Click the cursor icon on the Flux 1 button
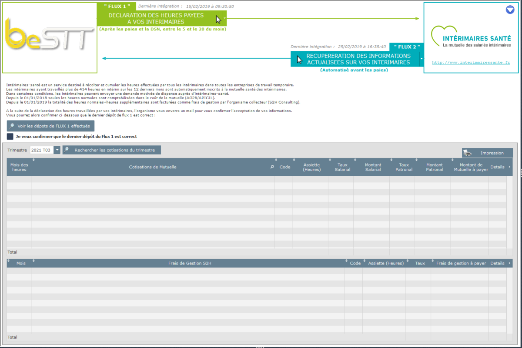 point(219,19)
